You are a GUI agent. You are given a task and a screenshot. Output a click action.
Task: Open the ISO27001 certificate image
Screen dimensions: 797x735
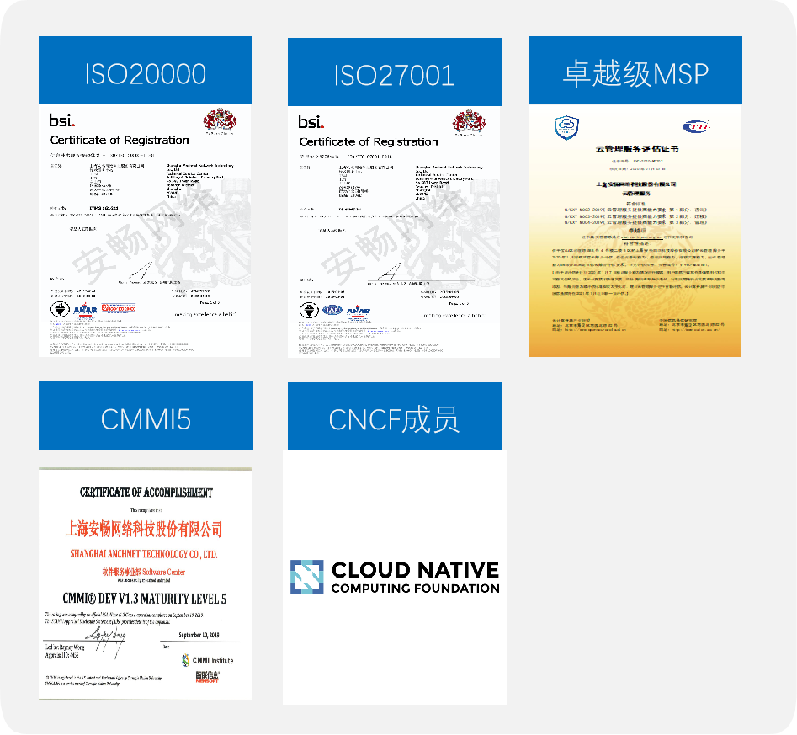click(x=394, y=232)
